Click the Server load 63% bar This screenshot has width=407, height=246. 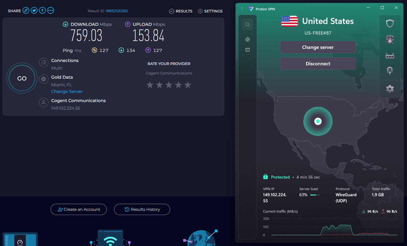point(315,195)
